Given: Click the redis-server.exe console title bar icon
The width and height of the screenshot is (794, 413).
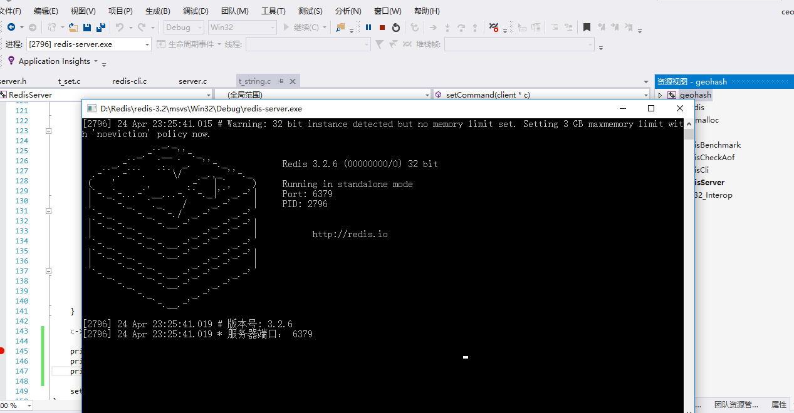Looking at the screenshot, I should coord(91,108).
